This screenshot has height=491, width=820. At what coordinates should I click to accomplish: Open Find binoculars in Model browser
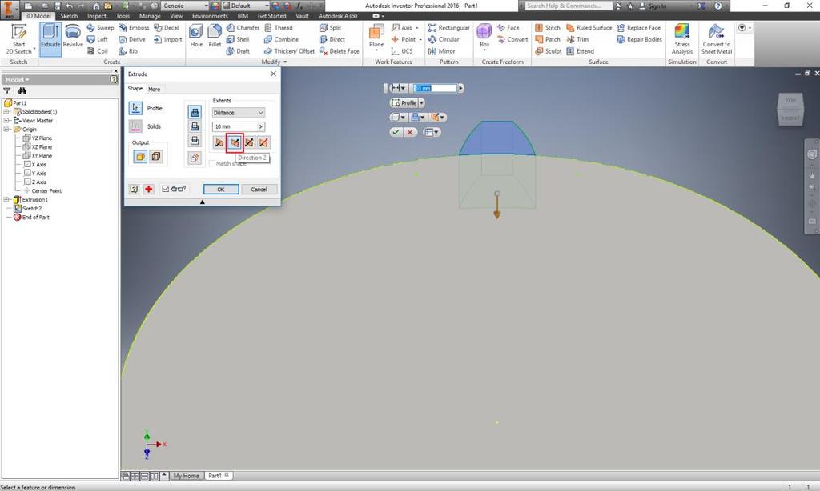coord(22,91)
